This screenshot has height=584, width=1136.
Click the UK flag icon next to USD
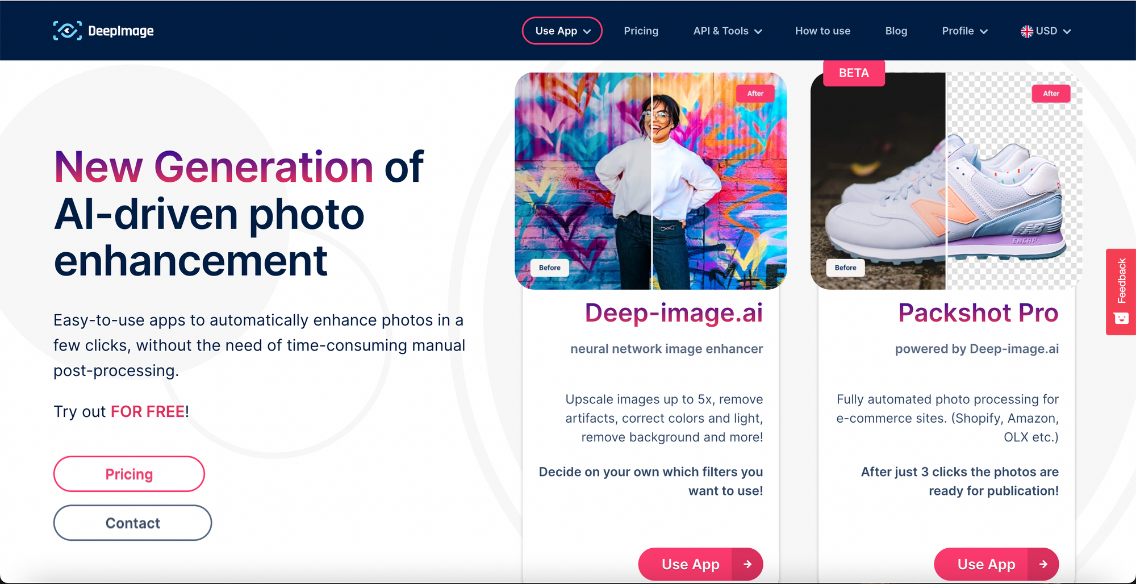[1026, 31]
